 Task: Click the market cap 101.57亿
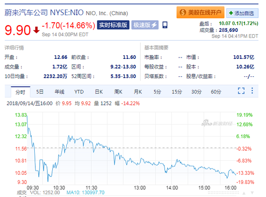244,57
